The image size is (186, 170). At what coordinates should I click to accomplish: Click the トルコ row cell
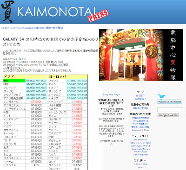tap(14, 155)
